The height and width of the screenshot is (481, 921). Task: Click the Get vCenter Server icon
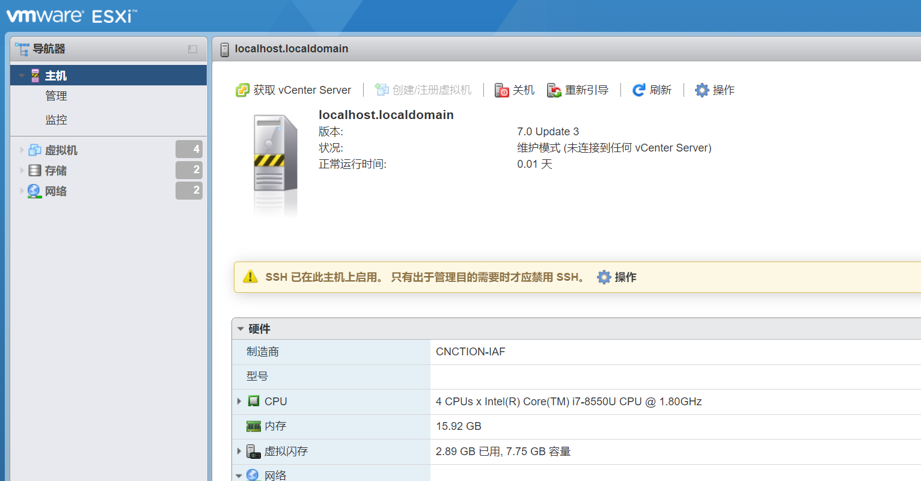242,90
